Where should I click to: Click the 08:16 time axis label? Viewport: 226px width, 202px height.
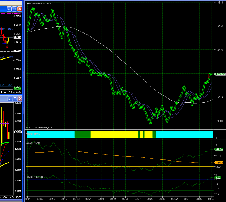[x=52, y=199]
